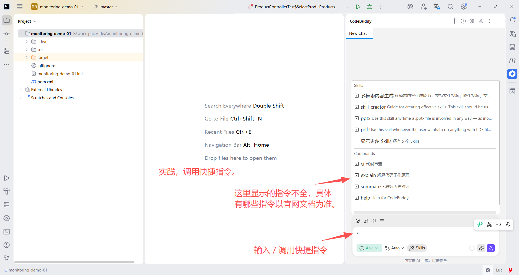Image resolution: width=519 pixels, height=275 pixels.
Task: Select the pdf skill
Action: pos(425,130)
